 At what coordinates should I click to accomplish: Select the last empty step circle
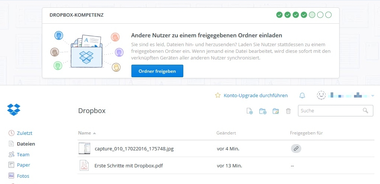point(328,15)
